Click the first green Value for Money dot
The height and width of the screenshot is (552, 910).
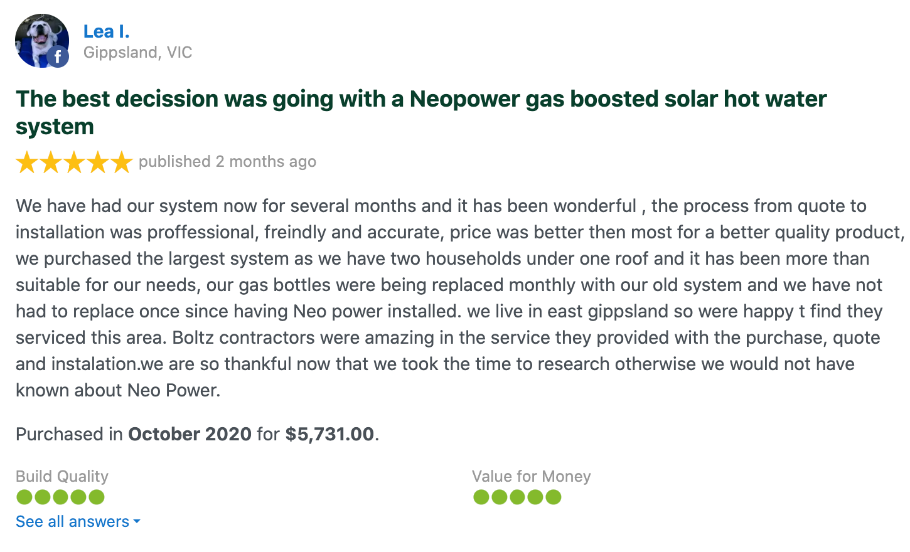click(481, 497)
